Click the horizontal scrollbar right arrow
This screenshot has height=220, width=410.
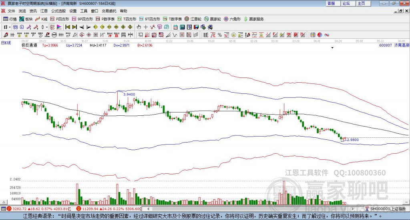tap(352, 209)
